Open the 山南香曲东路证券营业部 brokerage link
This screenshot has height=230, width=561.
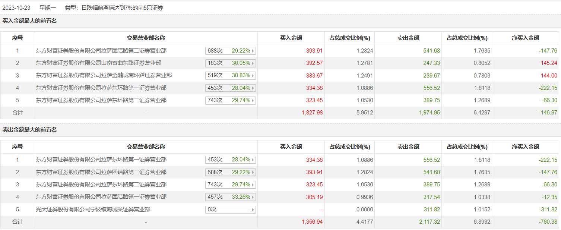pyautogui.click(x=98, y=63)
